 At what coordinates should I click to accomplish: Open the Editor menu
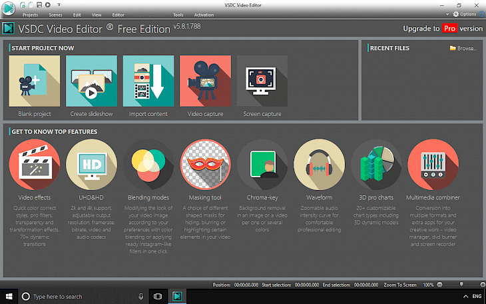118,15
